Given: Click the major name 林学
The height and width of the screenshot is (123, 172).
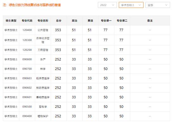Looking at the screenshot, I should pos(43,69).
